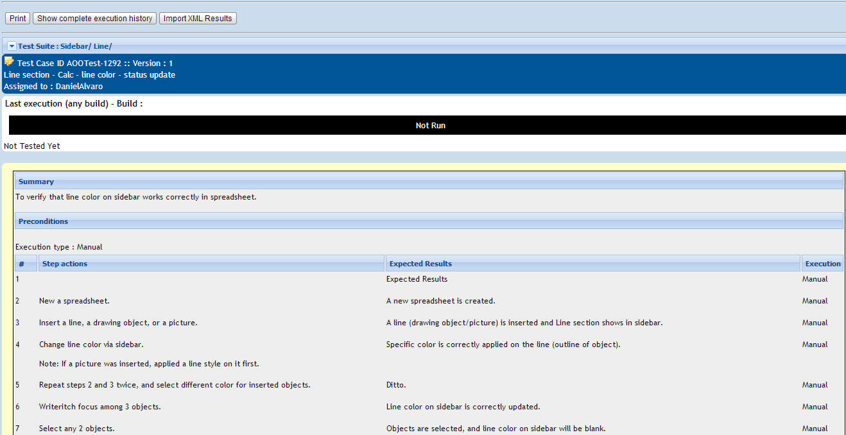Select step 2 'New a spreadsheet.' text
Viewport: 846px width, 435px height.
[x=74, y=301]
